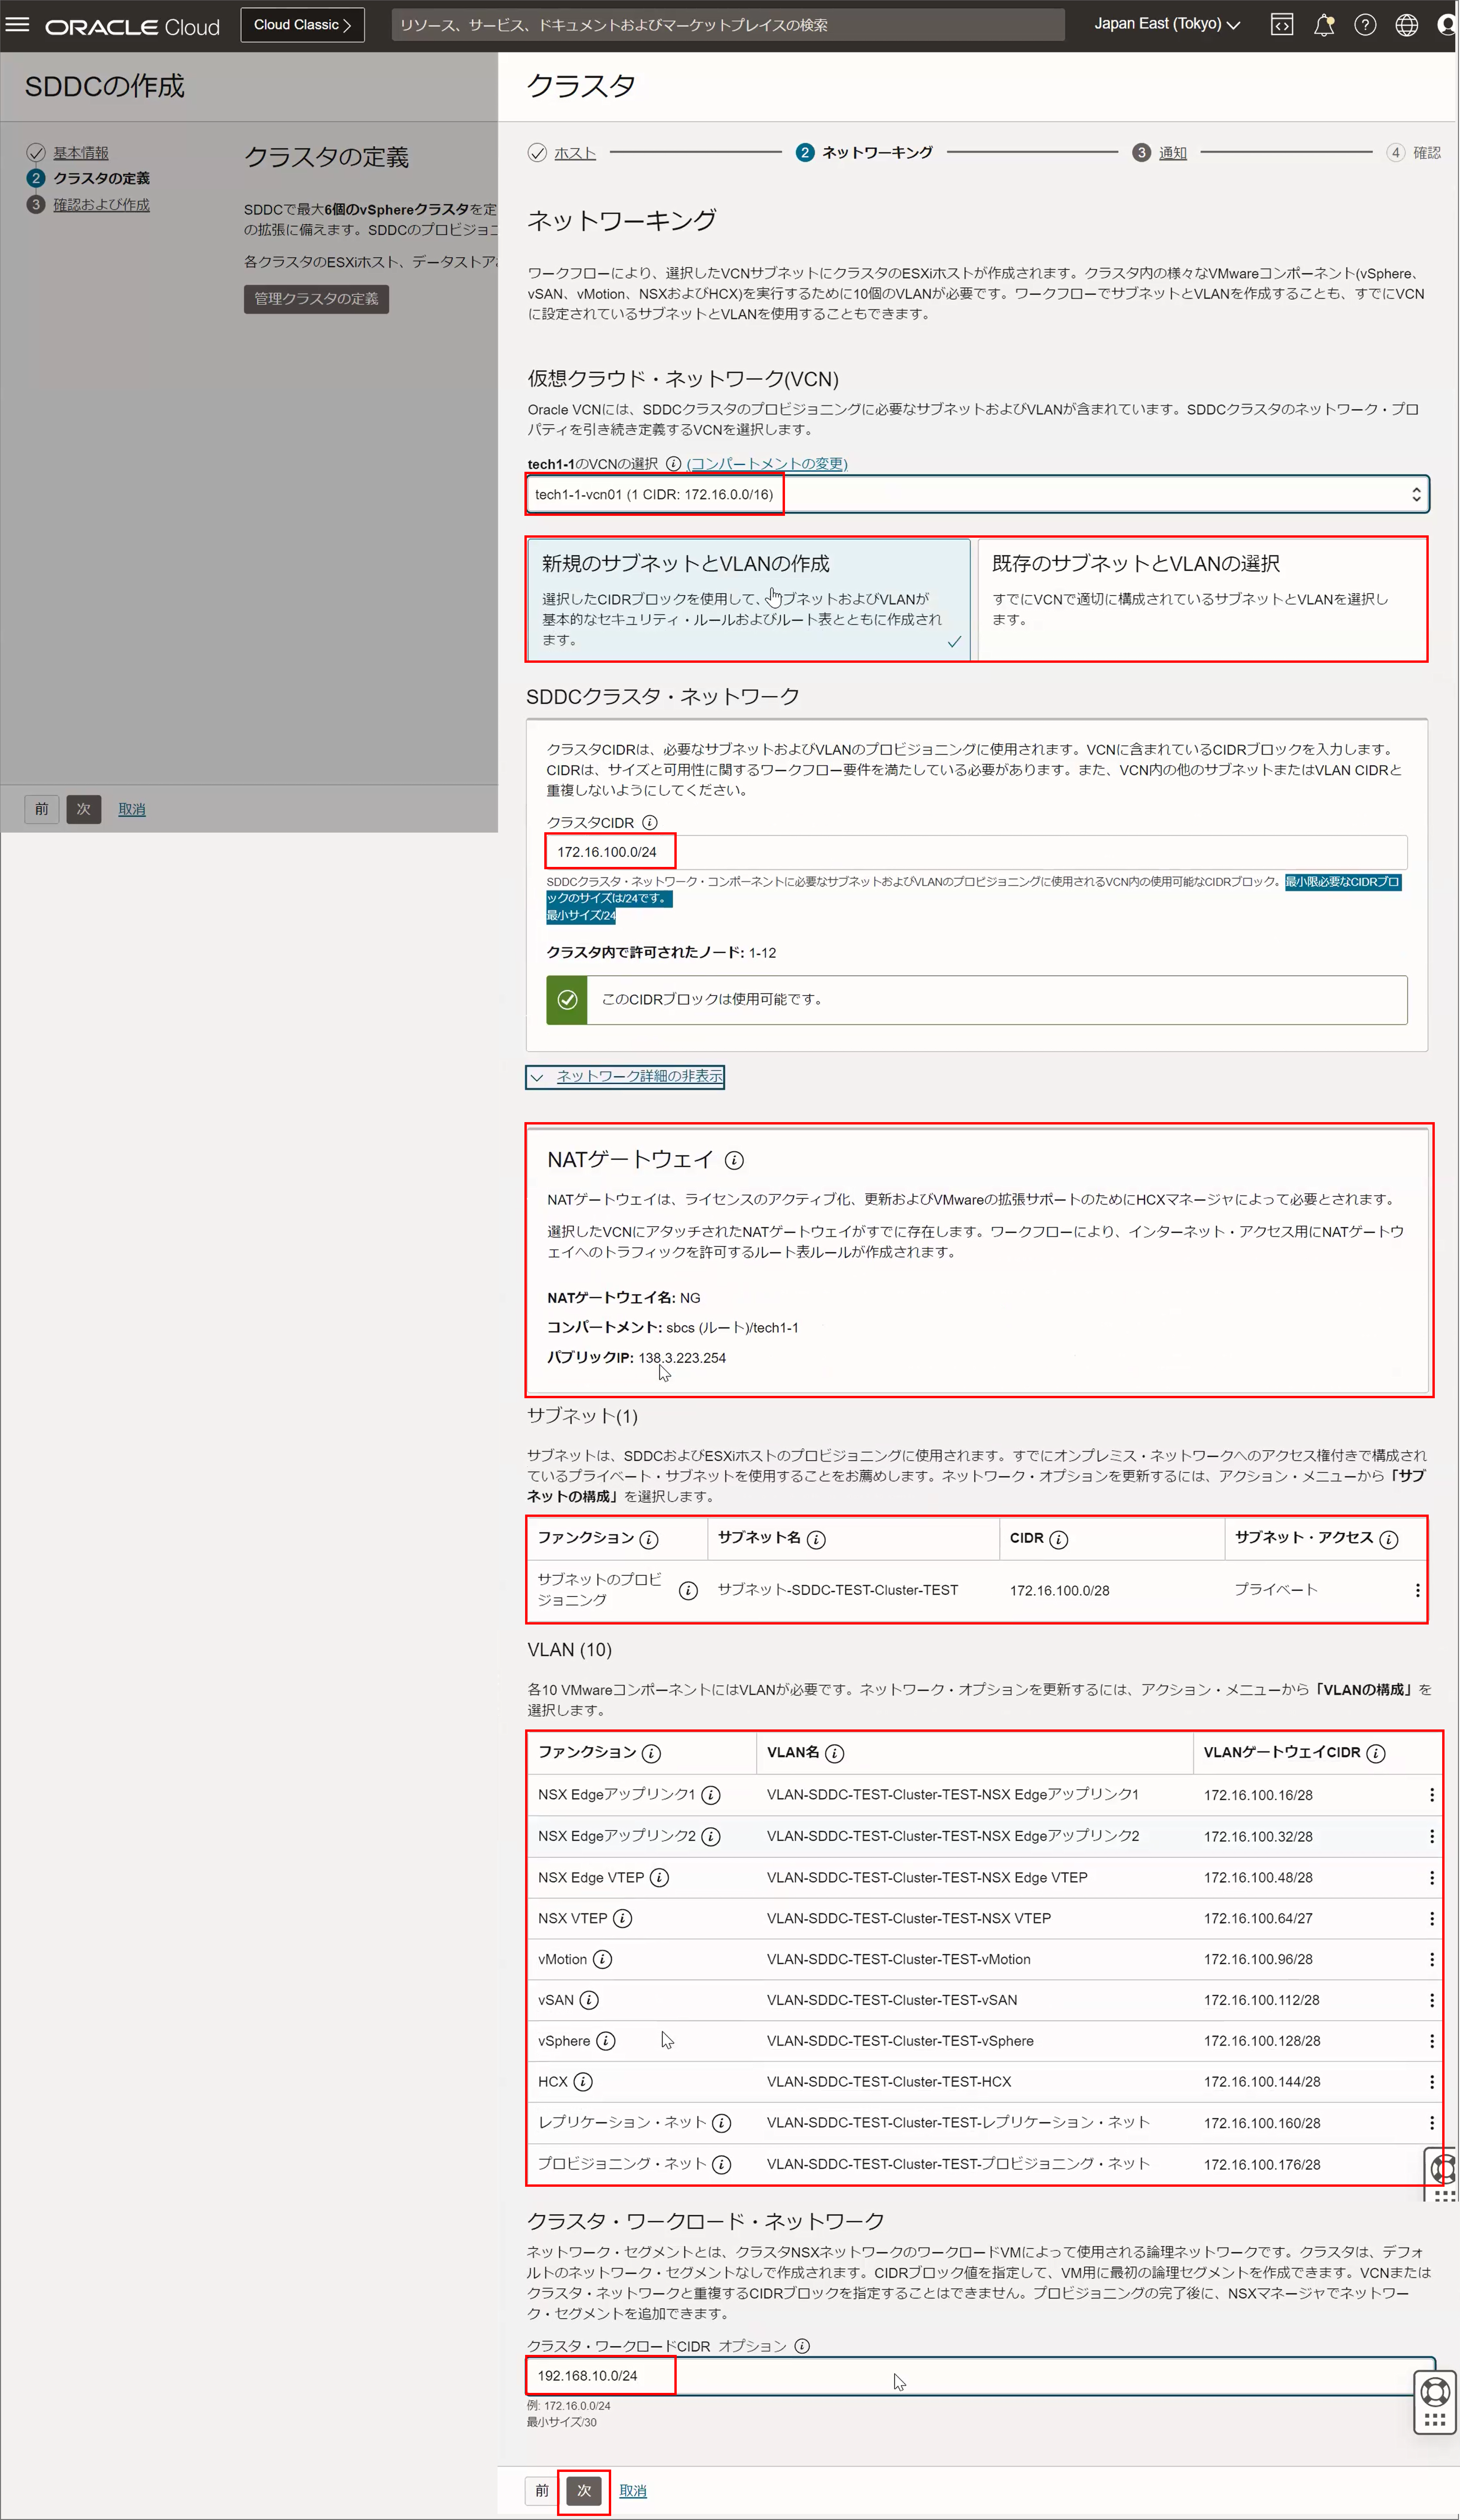The width and height of the screenshot is (1460, 2520).
Task: Open the user profile avatar
Action: 1447,25
